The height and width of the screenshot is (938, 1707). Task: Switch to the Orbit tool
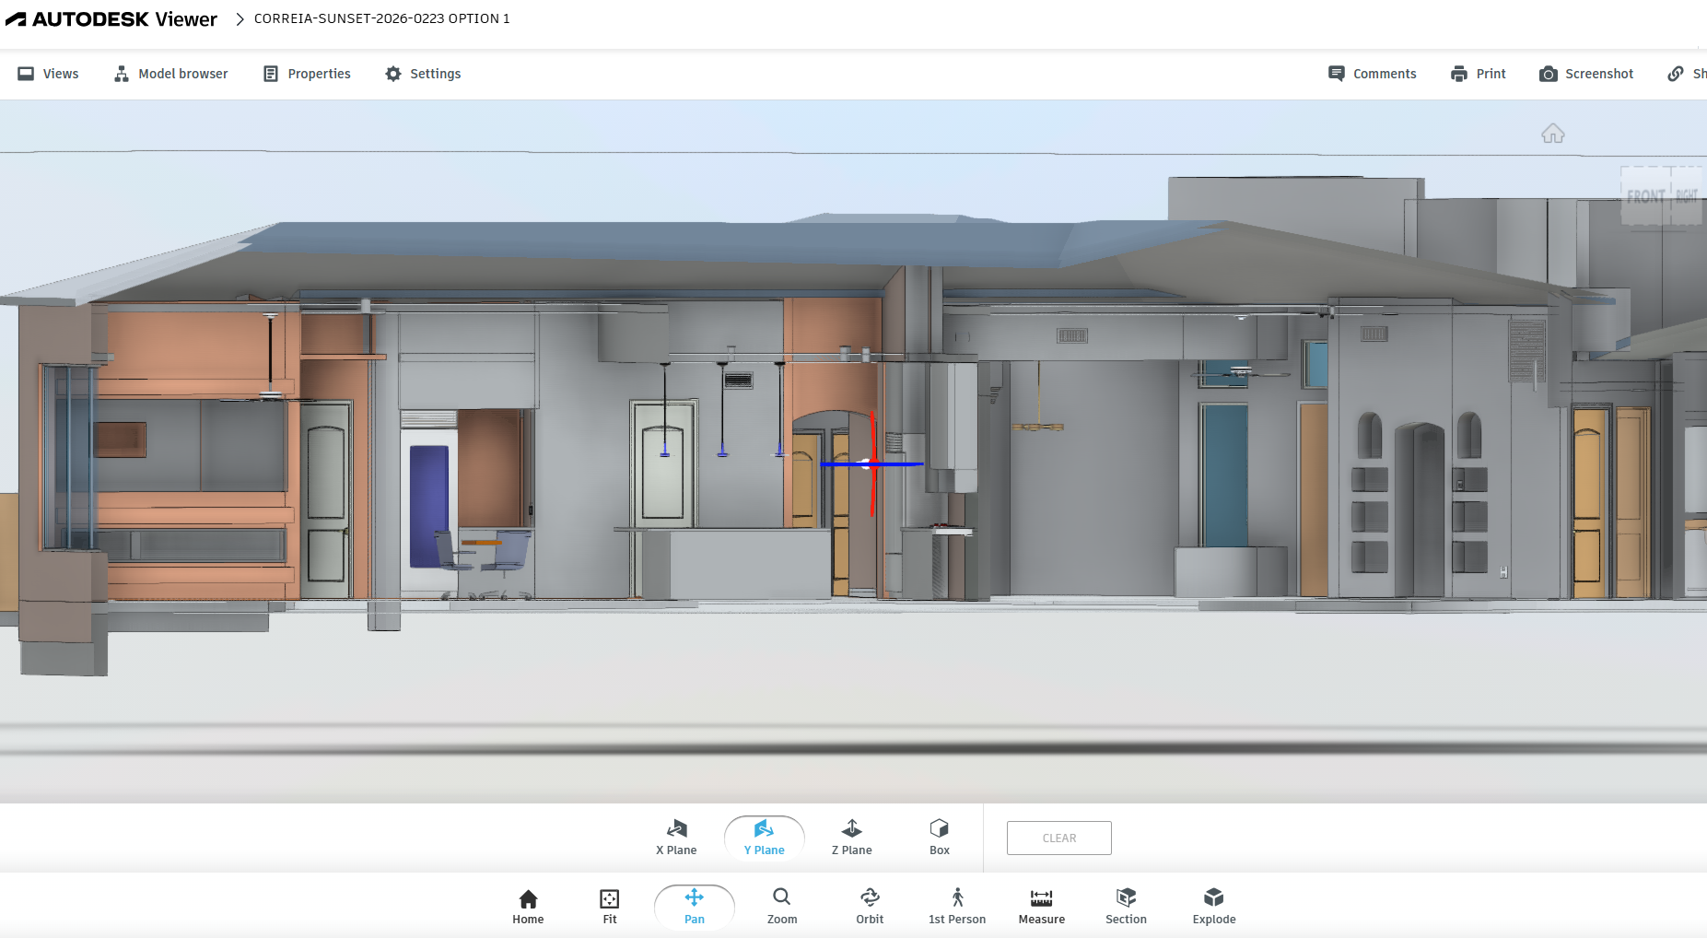(869, 905)
